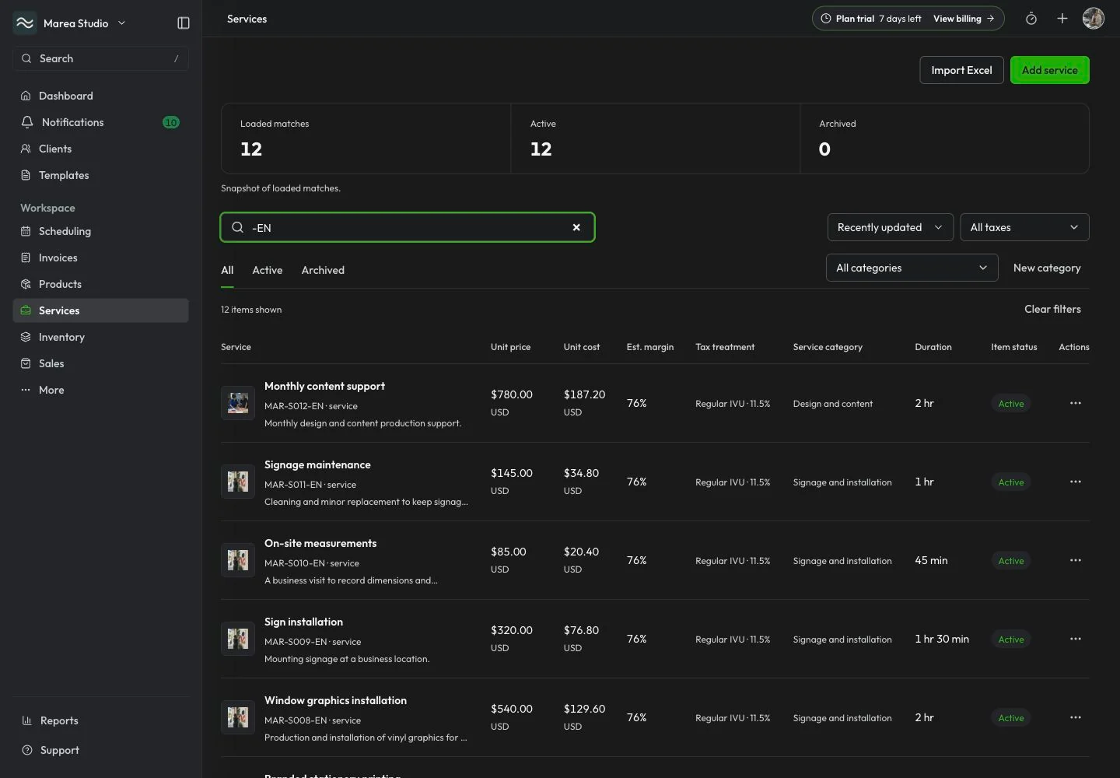Switch to the Archived tab
Image resolution: width=1120 pixels, height=778 pixels.
tap(323, 270)
